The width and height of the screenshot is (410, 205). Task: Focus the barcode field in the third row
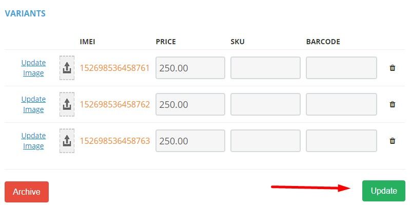[x=341, y=141]
